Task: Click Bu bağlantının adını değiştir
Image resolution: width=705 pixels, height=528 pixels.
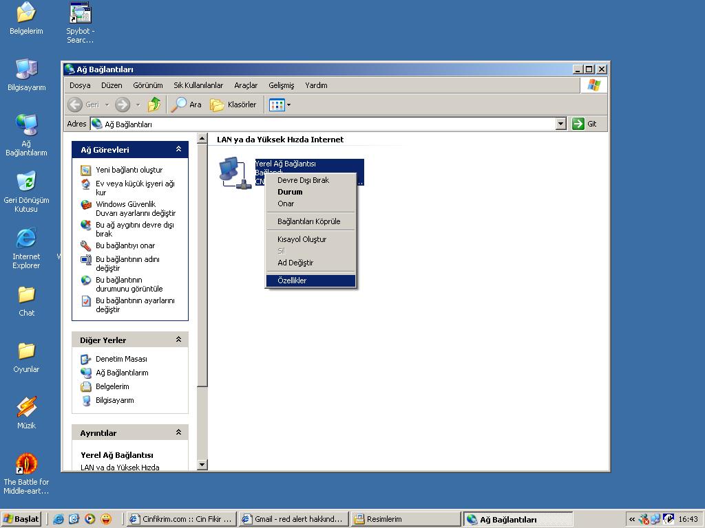Action: pyautogui.click(x=127, y=263)
